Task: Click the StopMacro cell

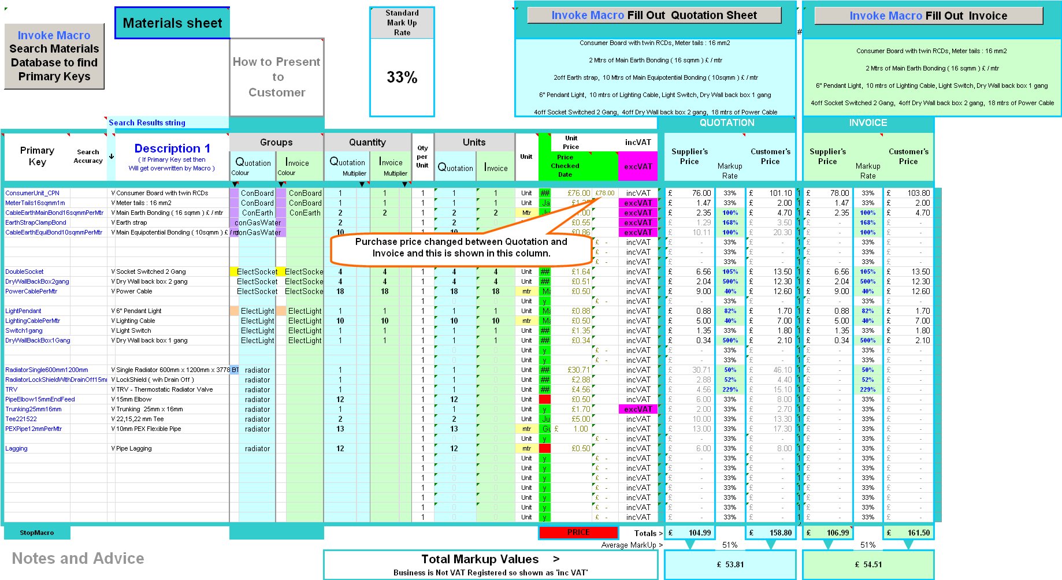Action: (x=37, y=533)
